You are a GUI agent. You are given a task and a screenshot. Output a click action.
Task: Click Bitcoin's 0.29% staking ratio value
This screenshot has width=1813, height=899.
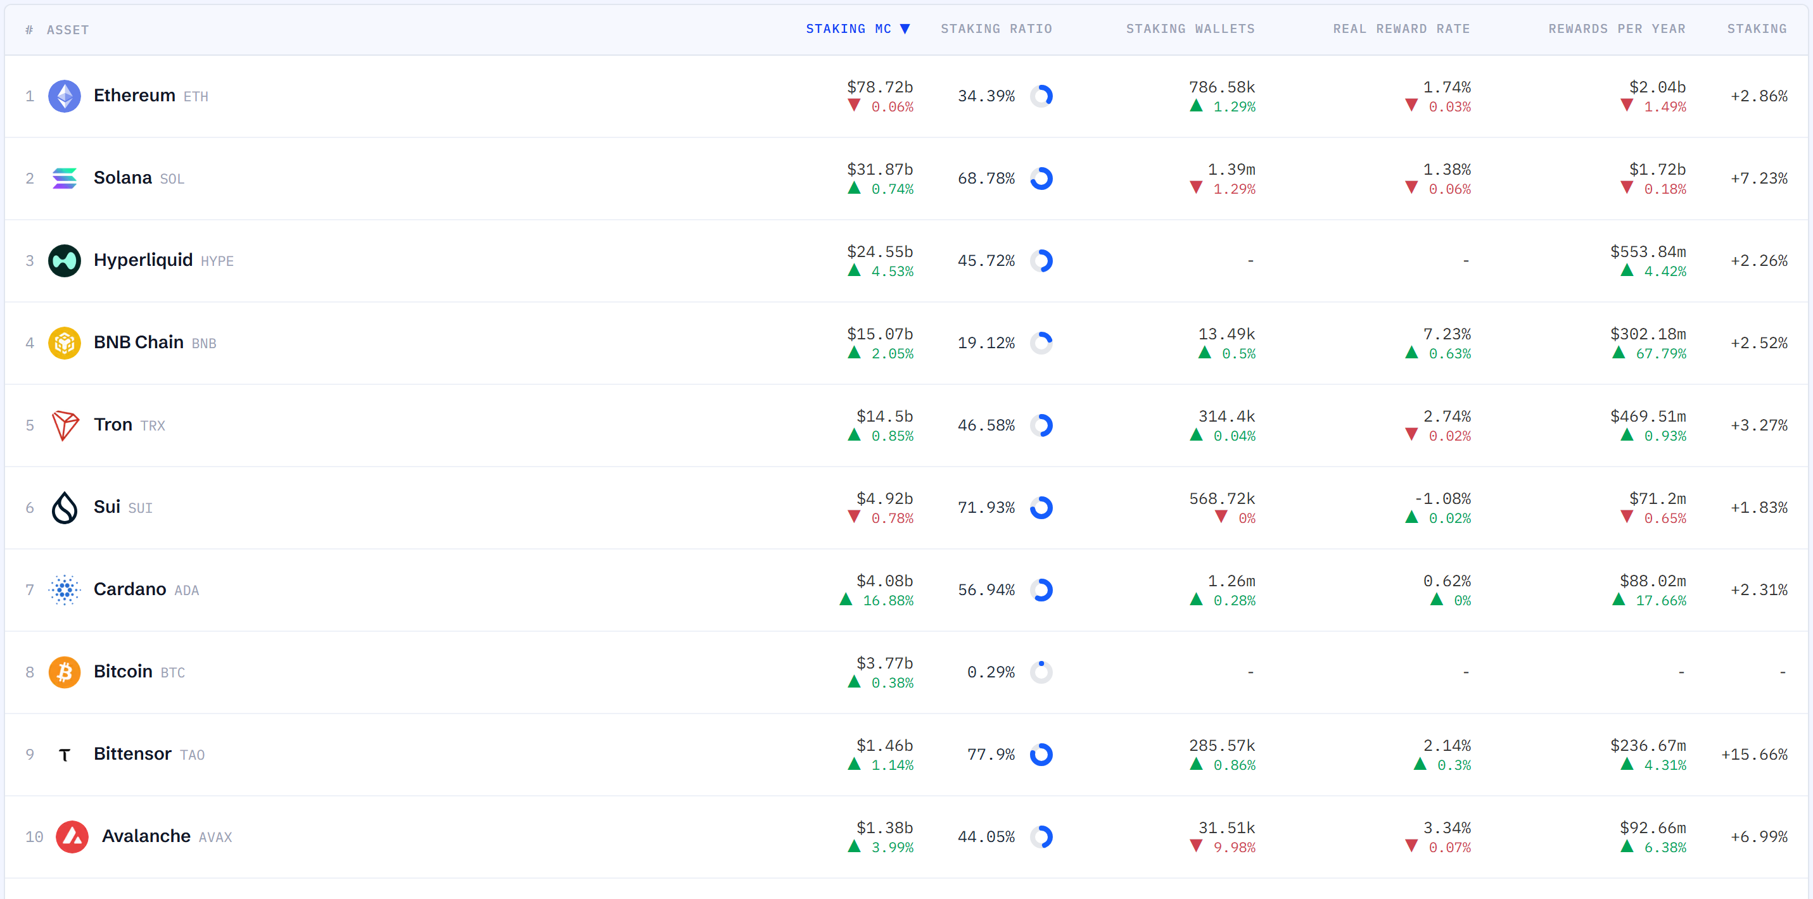tap(991, 672)
